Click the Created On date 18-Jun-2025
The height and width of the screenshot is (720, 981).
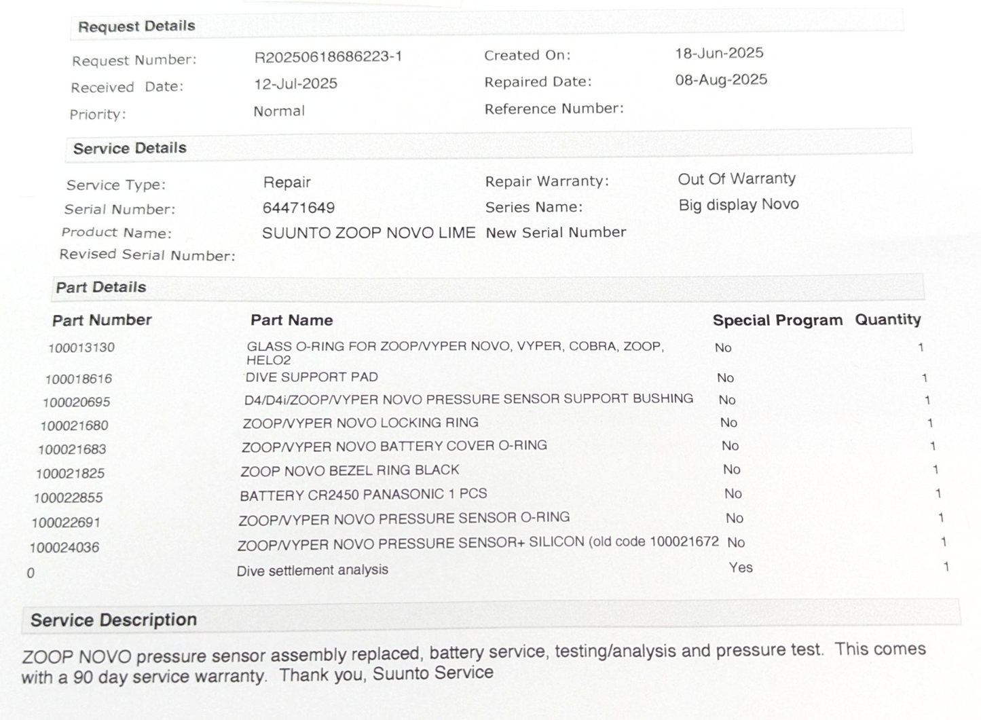[719, 53]
